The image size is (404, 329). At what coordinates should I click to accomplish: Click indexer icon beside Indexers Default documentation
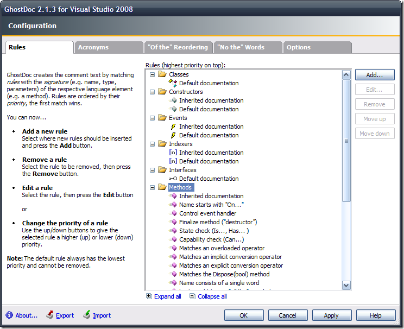(173, 161)
